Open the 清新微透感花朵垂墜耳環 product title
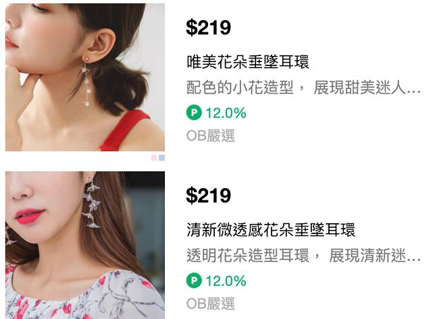 pos(271,229)
